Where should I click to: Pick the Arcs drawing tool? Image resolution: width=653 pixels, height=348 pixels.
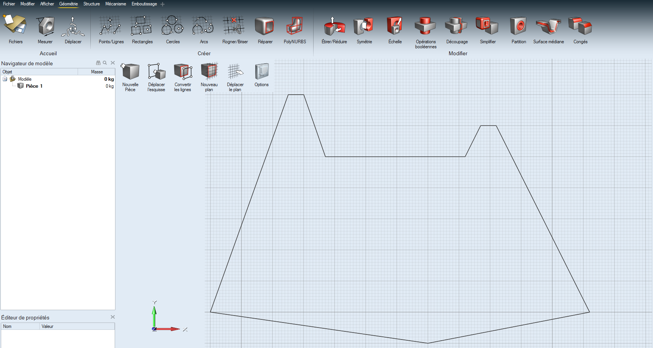point(204,26)
